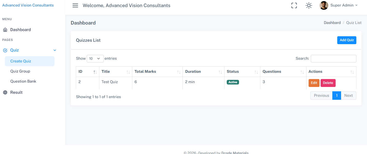Open the entries per page dropdown
The height and width of the screenshot is (154, 367).
point(95,59)
